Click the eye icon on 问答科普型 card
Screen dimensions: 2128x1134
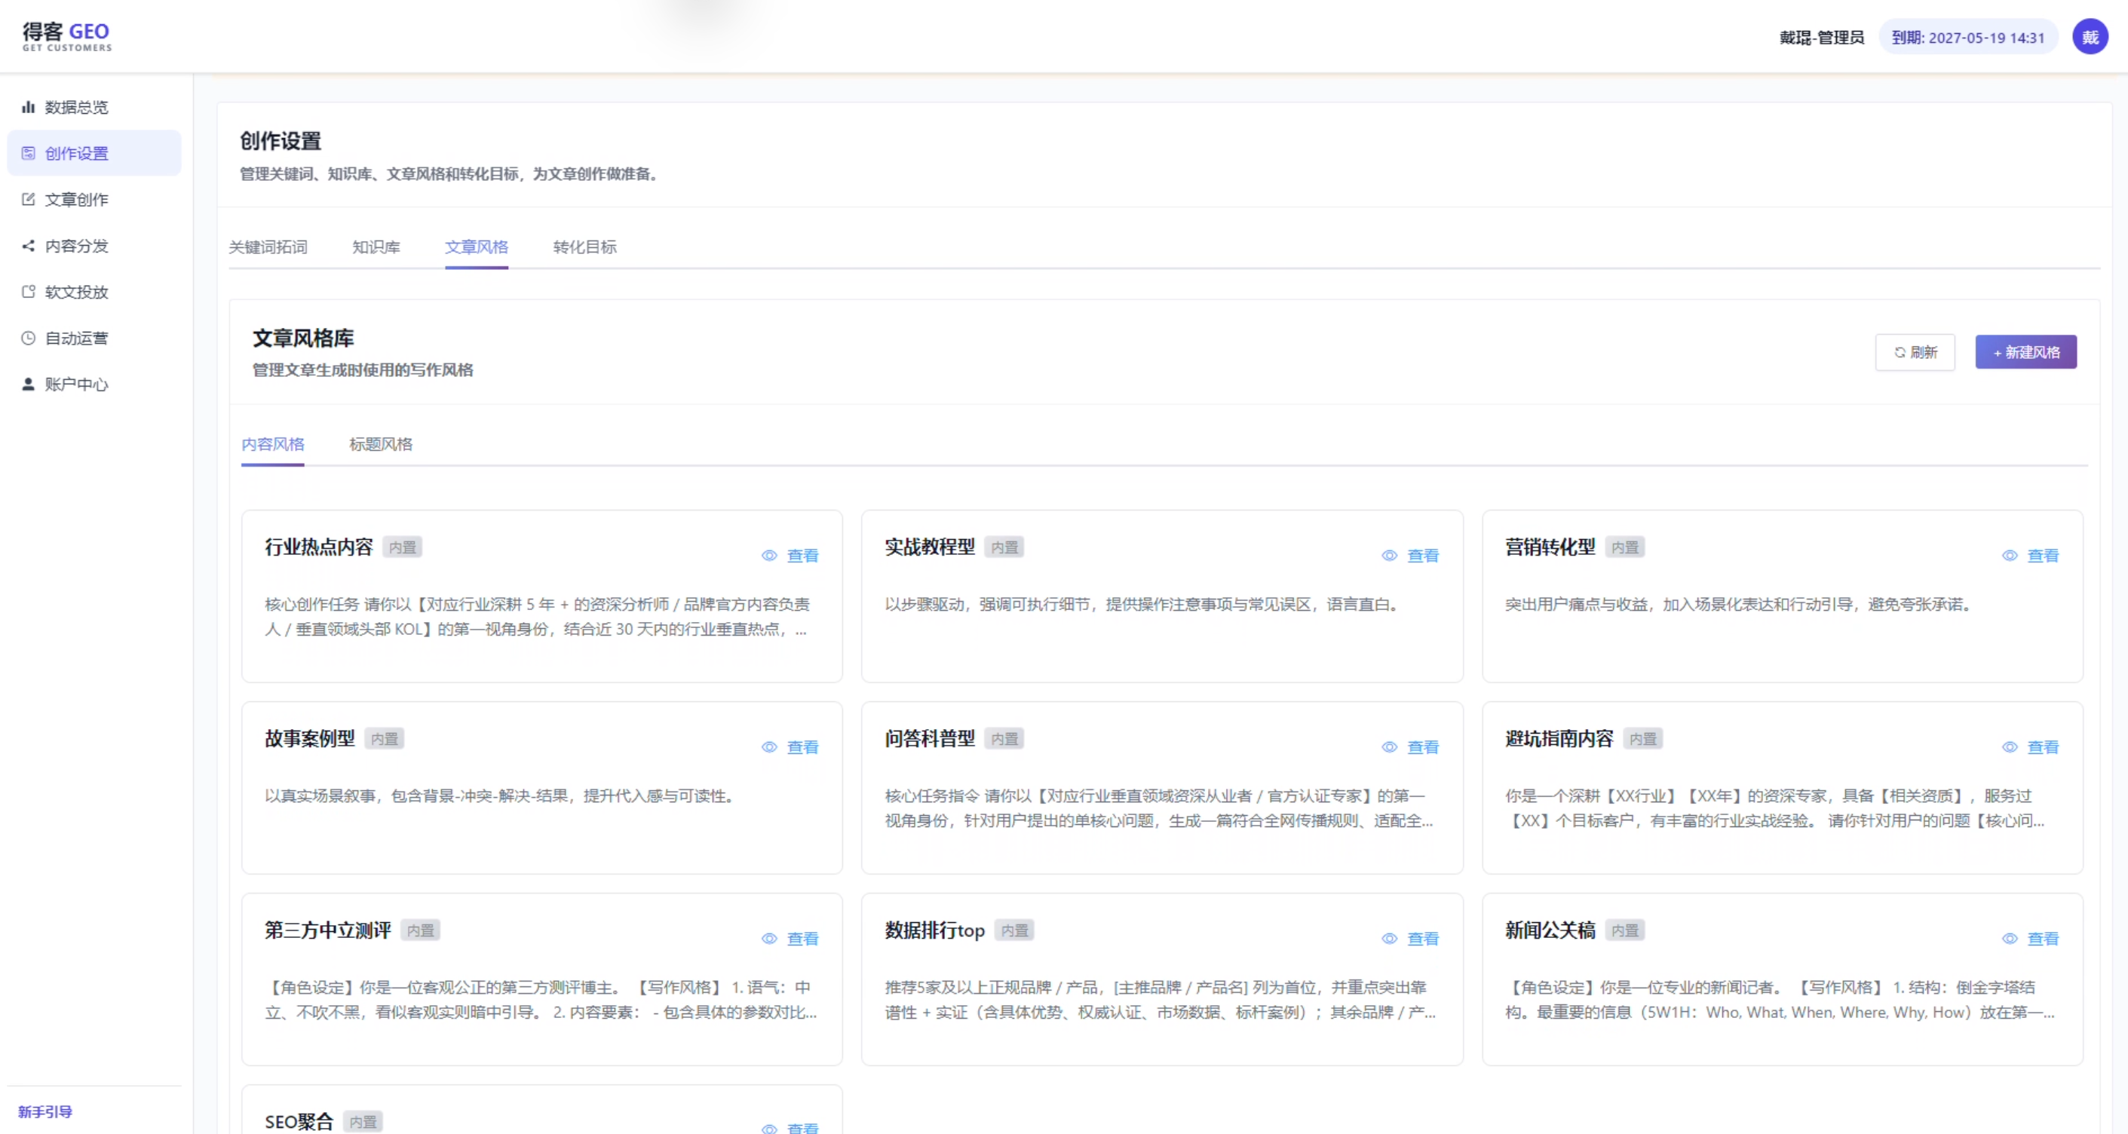(x=1390, y=747)
